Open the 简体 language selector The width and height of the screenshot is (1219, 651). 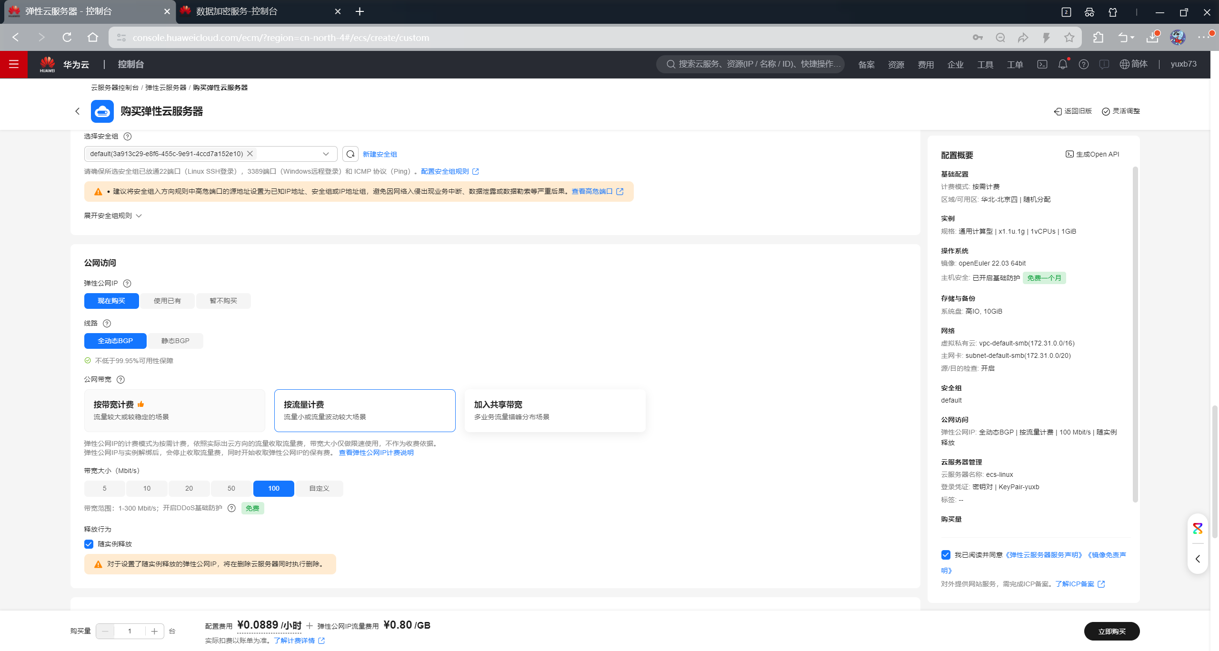point(1134,64)
